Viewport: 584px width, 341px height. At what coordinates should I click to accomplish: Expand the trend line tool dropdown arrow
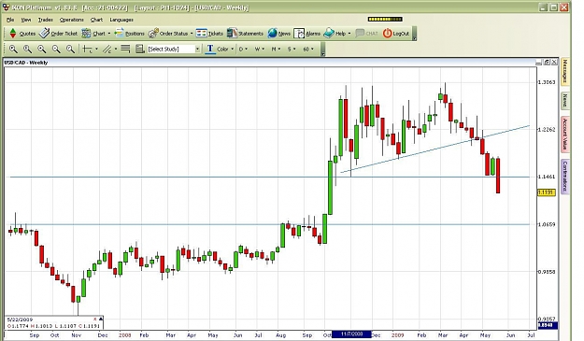(116, 50)
